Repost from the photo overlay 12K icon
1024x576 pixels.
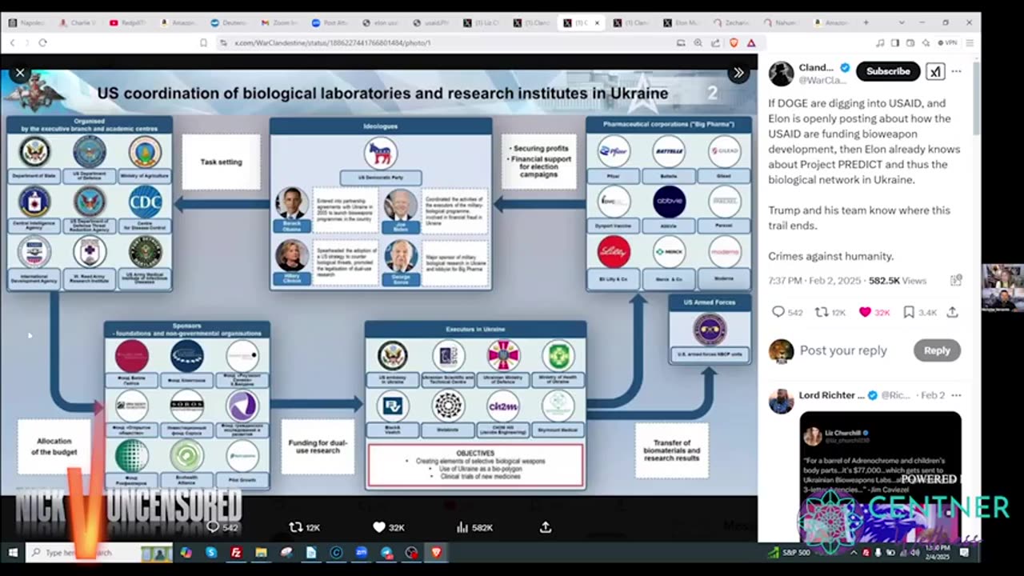click(296, 527)
